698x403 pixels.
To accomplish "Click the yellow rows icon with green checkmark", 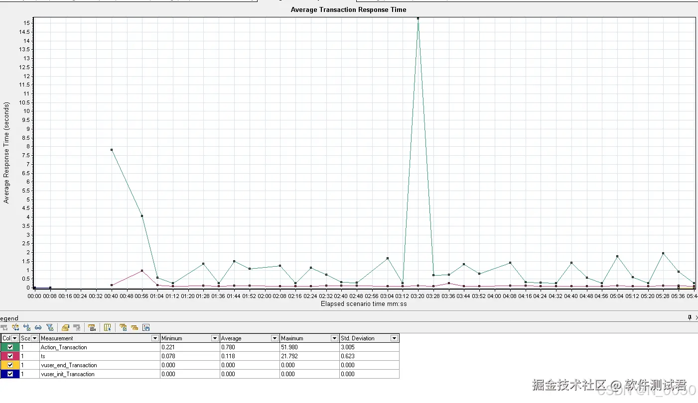I will (x=123, y=327).
